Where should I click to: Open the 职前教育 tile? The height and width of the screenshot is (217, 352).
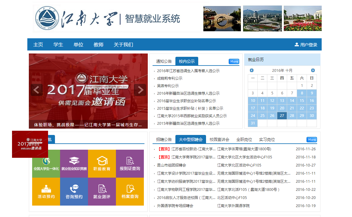[102, 164]
